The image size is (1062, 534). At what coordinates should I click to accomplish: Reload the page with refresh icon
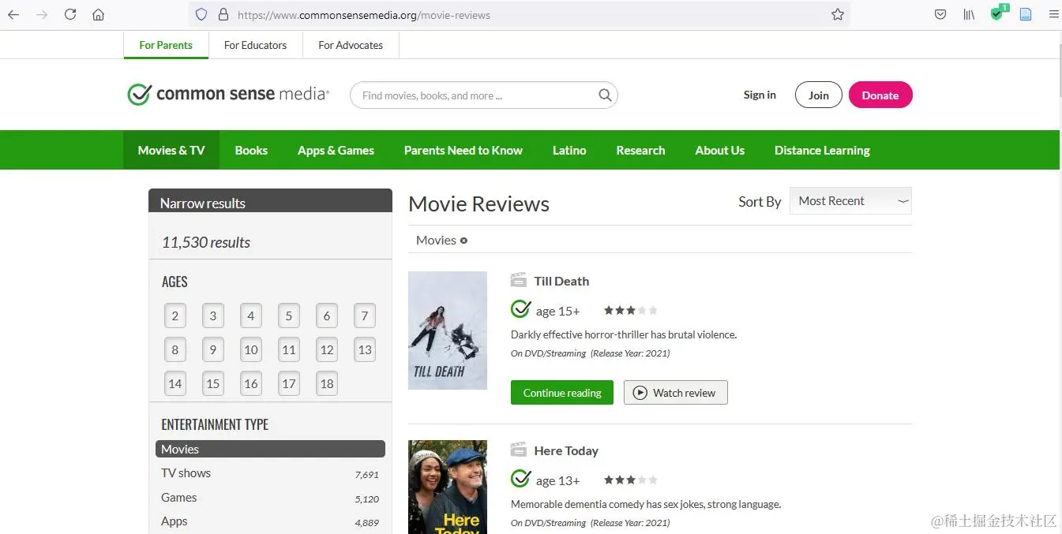70,14
